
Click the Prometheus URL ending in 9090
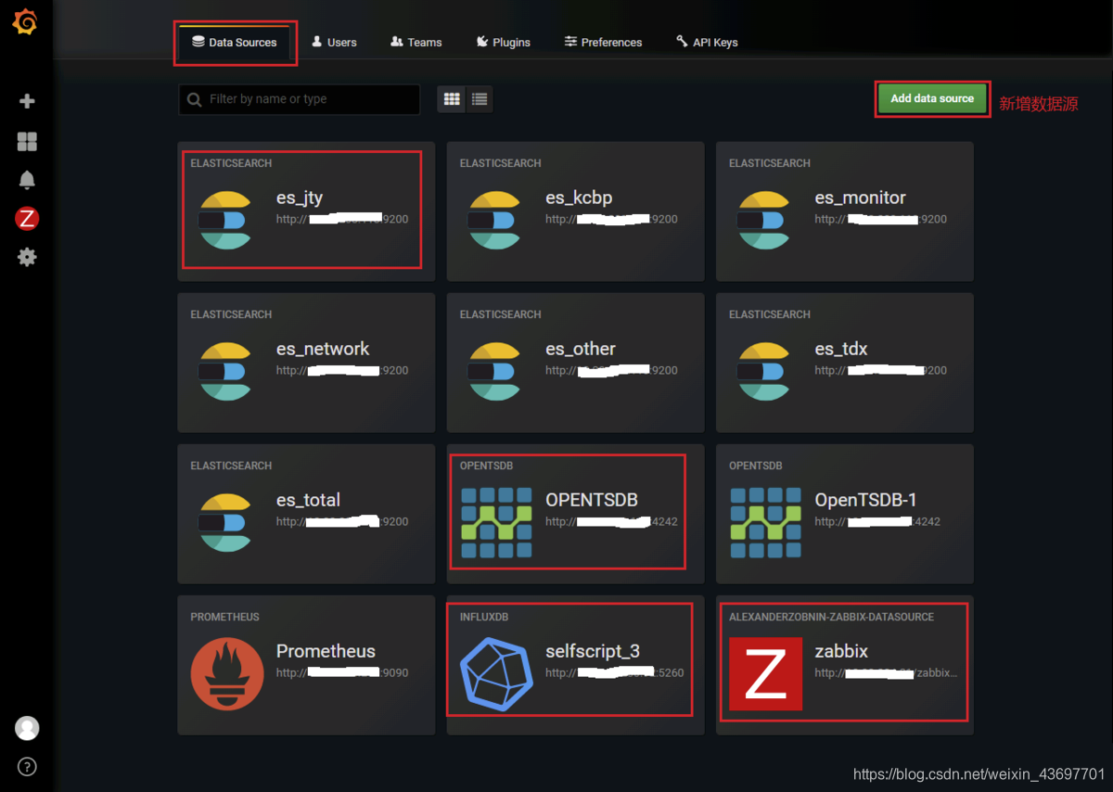(x=342, y=673)
